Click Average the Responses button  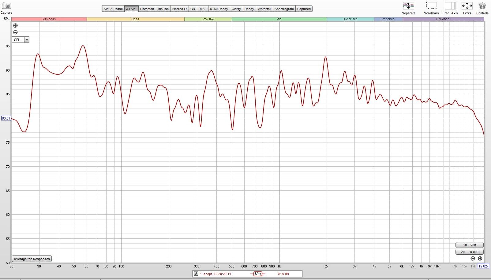click(x=32, y=259)
